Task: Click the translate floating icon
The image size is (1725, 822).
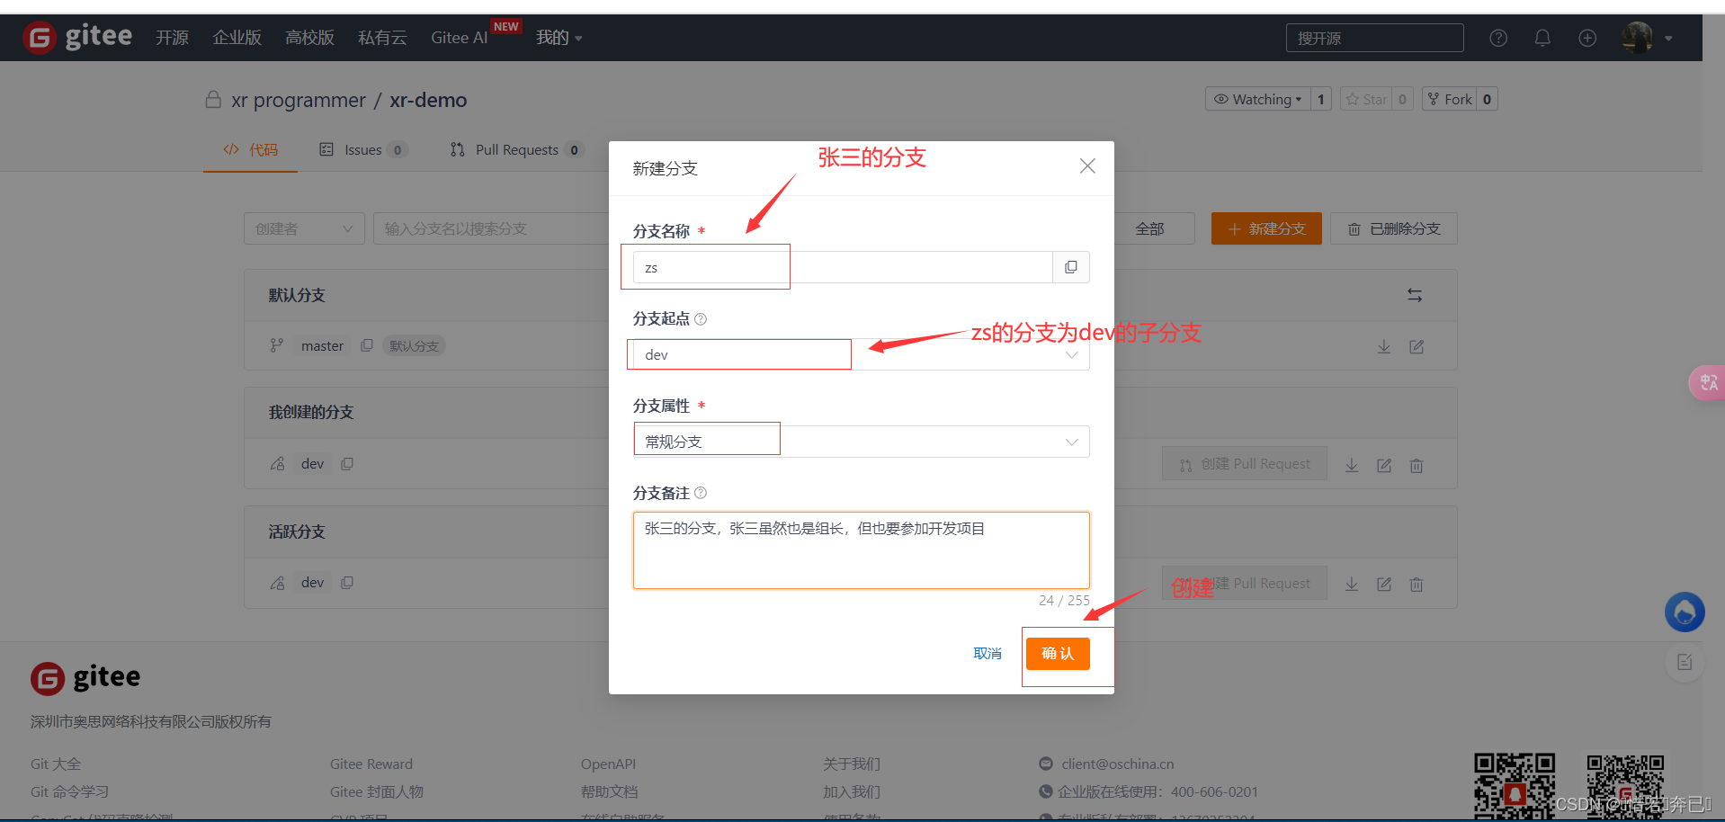Action: click(1707, 382)
